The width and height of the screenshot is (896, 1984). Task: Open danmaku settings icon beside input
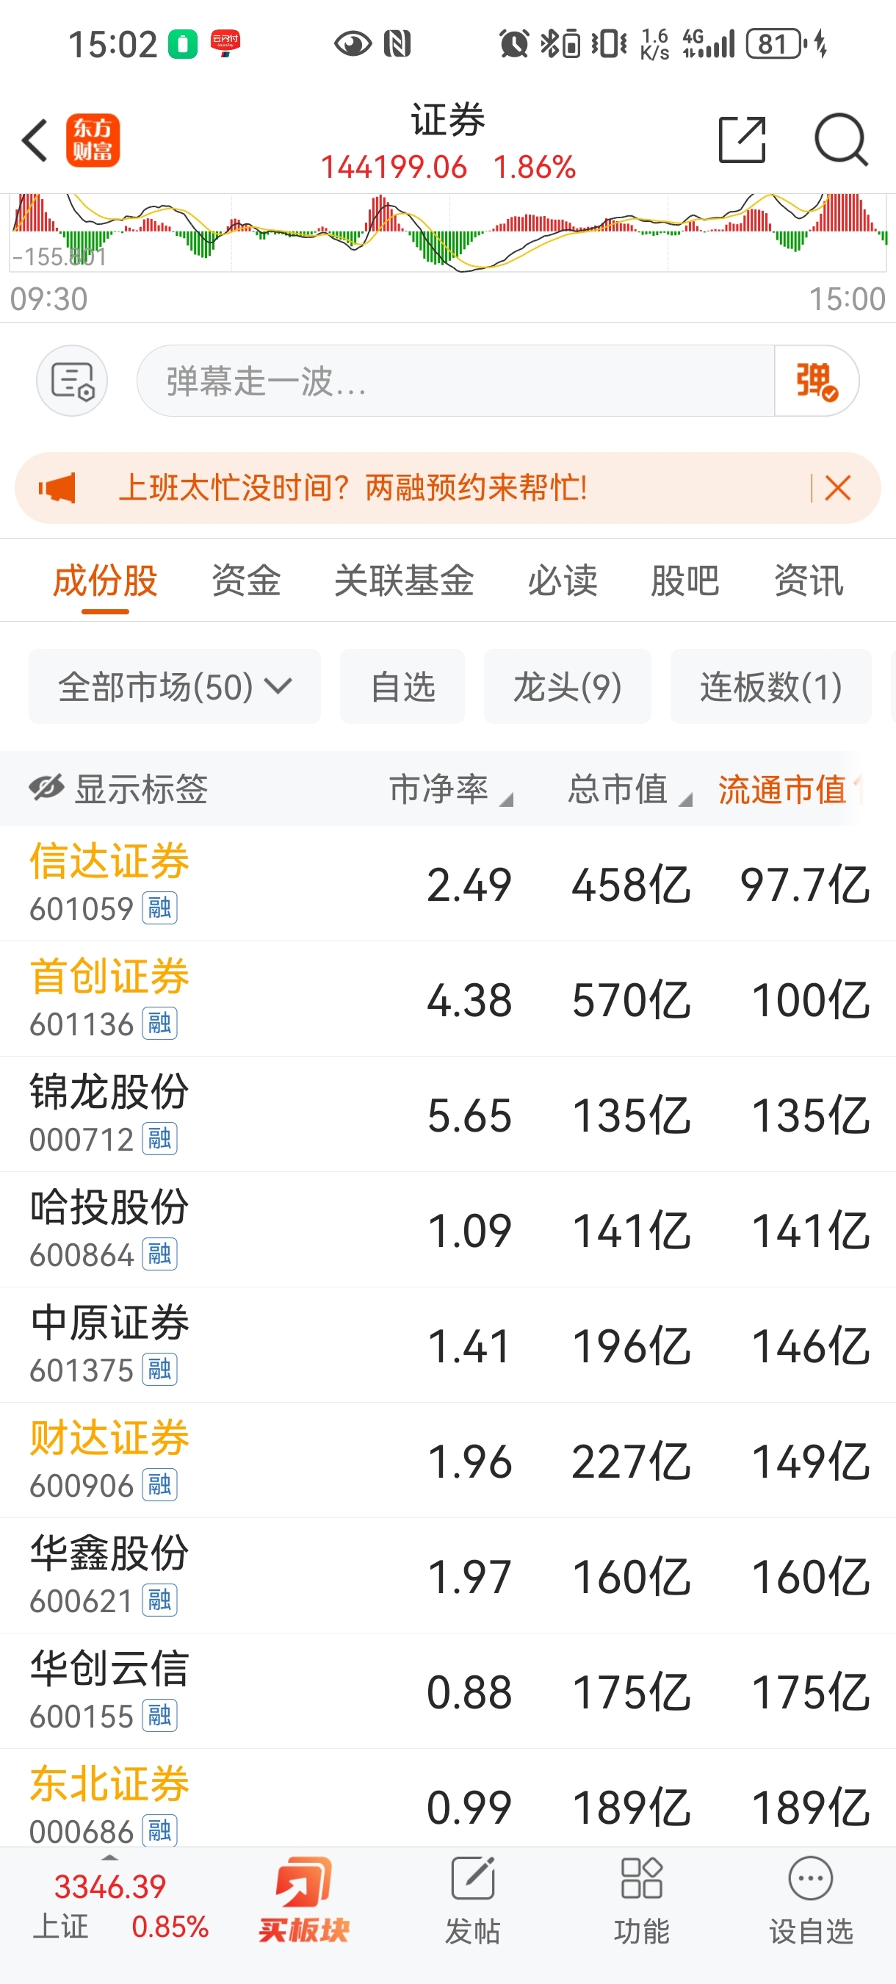click(71, 381)
